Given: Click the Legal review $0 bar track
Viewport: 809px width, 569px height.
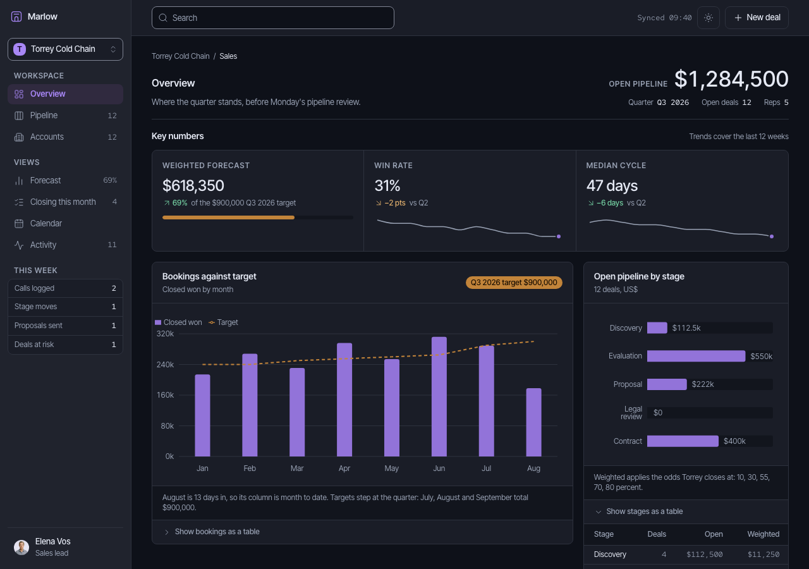Looking at the screenshot, I should click(x=710, y=413).
